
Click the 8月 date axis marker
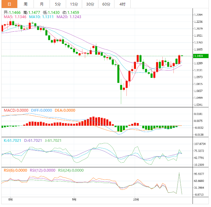(x=10, y=199)
